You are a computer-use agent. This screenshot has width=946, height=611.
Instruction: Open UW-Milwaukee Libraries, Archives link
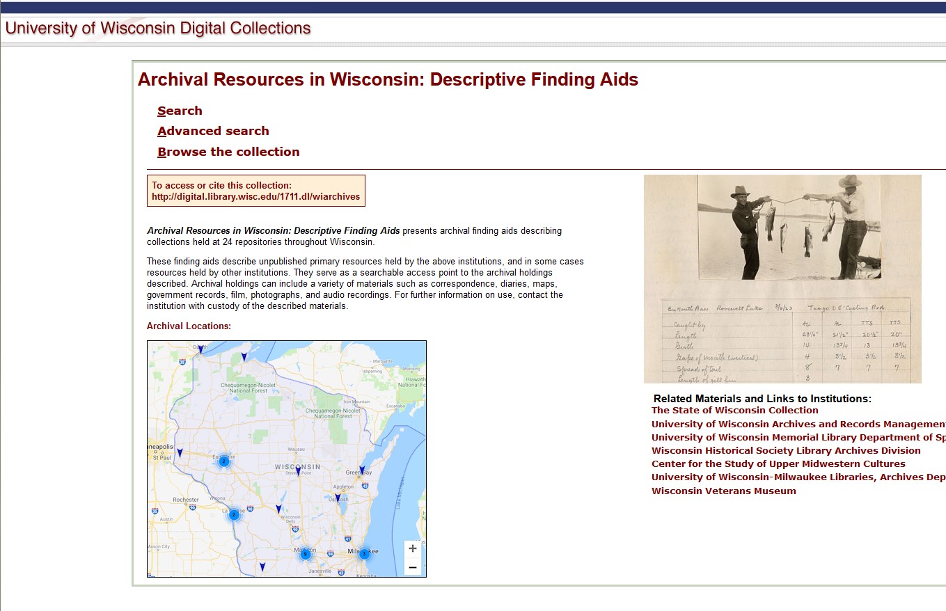(x=798, y=477)
